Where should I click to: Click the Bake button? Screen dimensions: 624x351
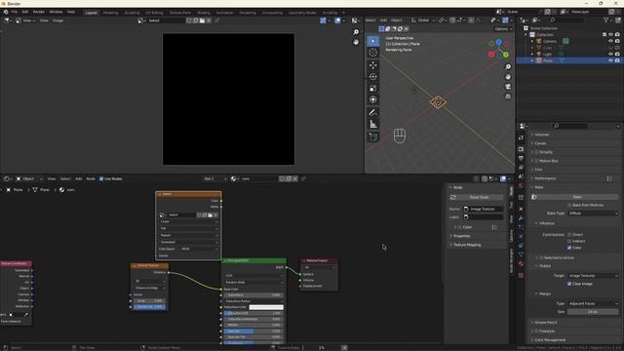(x=577, y=197)
